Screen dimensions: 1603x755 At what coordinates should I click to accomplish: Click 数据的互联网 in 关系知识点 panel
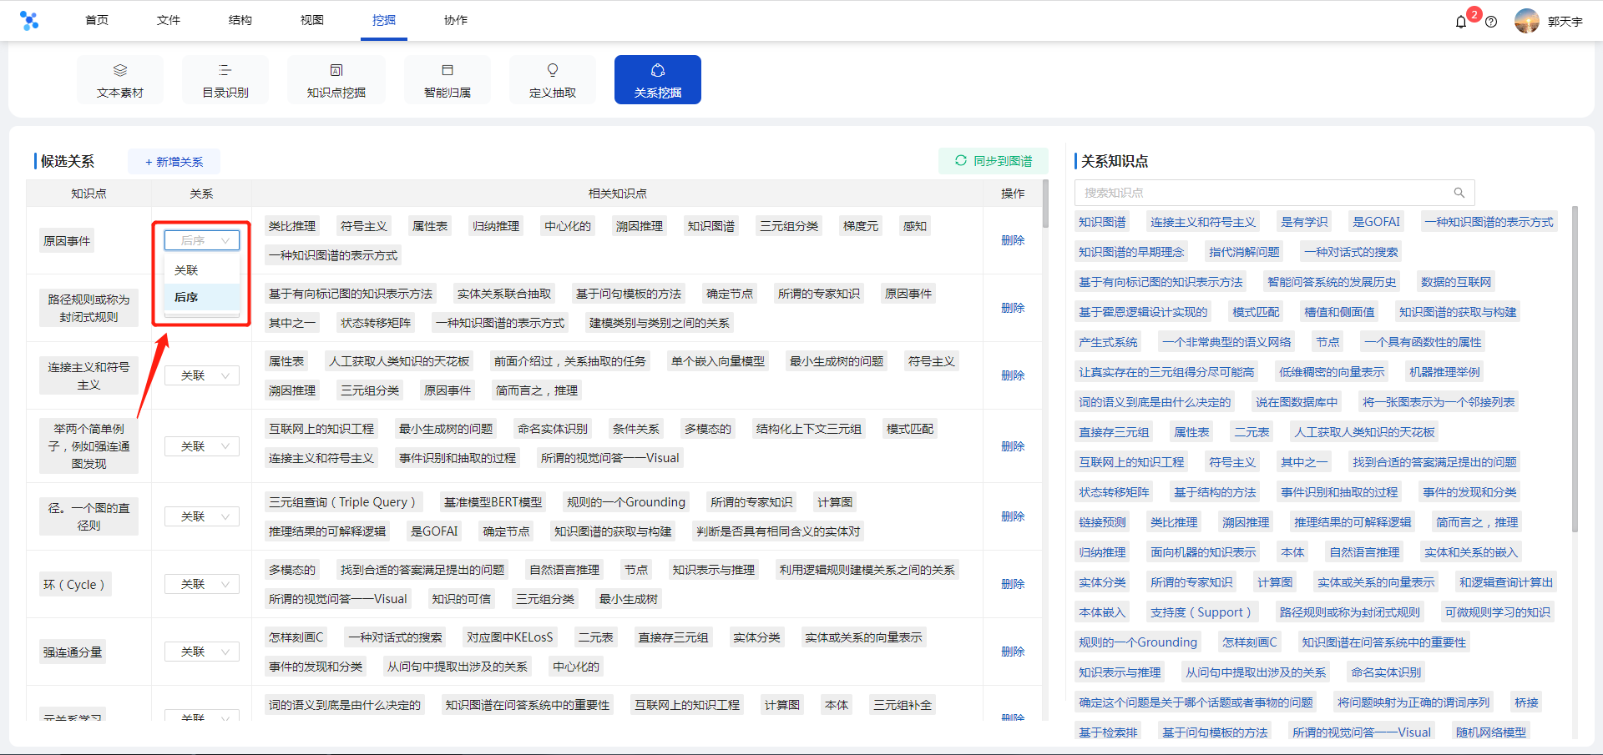(1456, 282)
